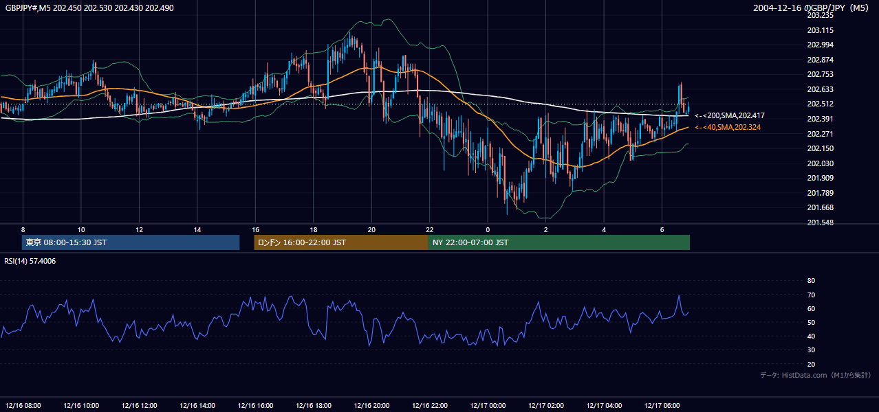The height and width of the screenshot is (412, 879).
Task: Click the 202.994 price axis label
Action: click(x=820, y=45)
